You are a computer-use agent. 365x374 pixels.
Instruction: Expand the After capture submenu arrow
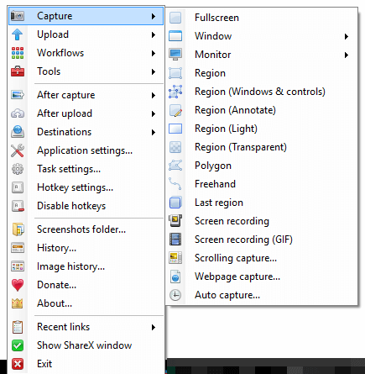(154, 95)
